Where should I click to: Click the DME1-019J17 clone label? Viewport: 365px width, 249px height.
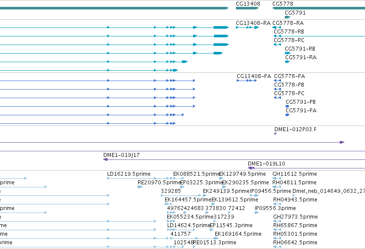(x=121, y=155)
